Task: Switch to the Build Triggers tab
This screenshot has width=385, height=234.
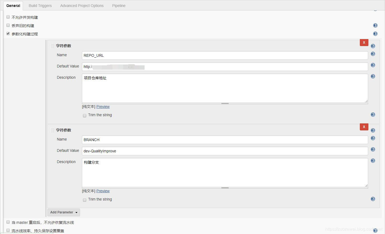Action: 40,6
